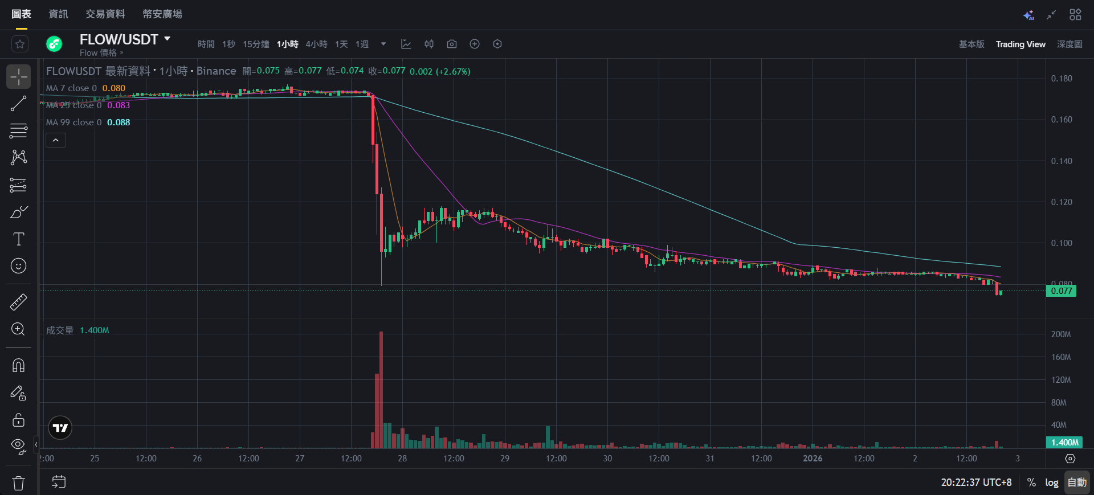Select the text annotation tool
1094x495 pixels.
click(x=18, y=239)
